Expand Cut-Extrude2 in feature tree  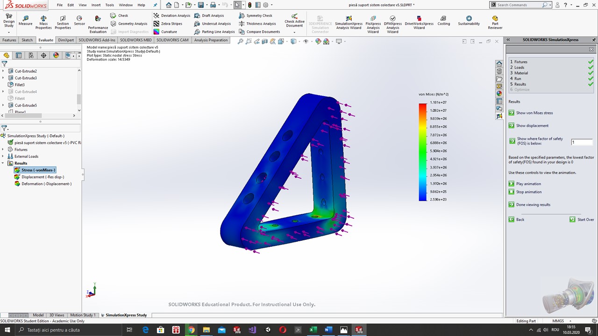3,71
